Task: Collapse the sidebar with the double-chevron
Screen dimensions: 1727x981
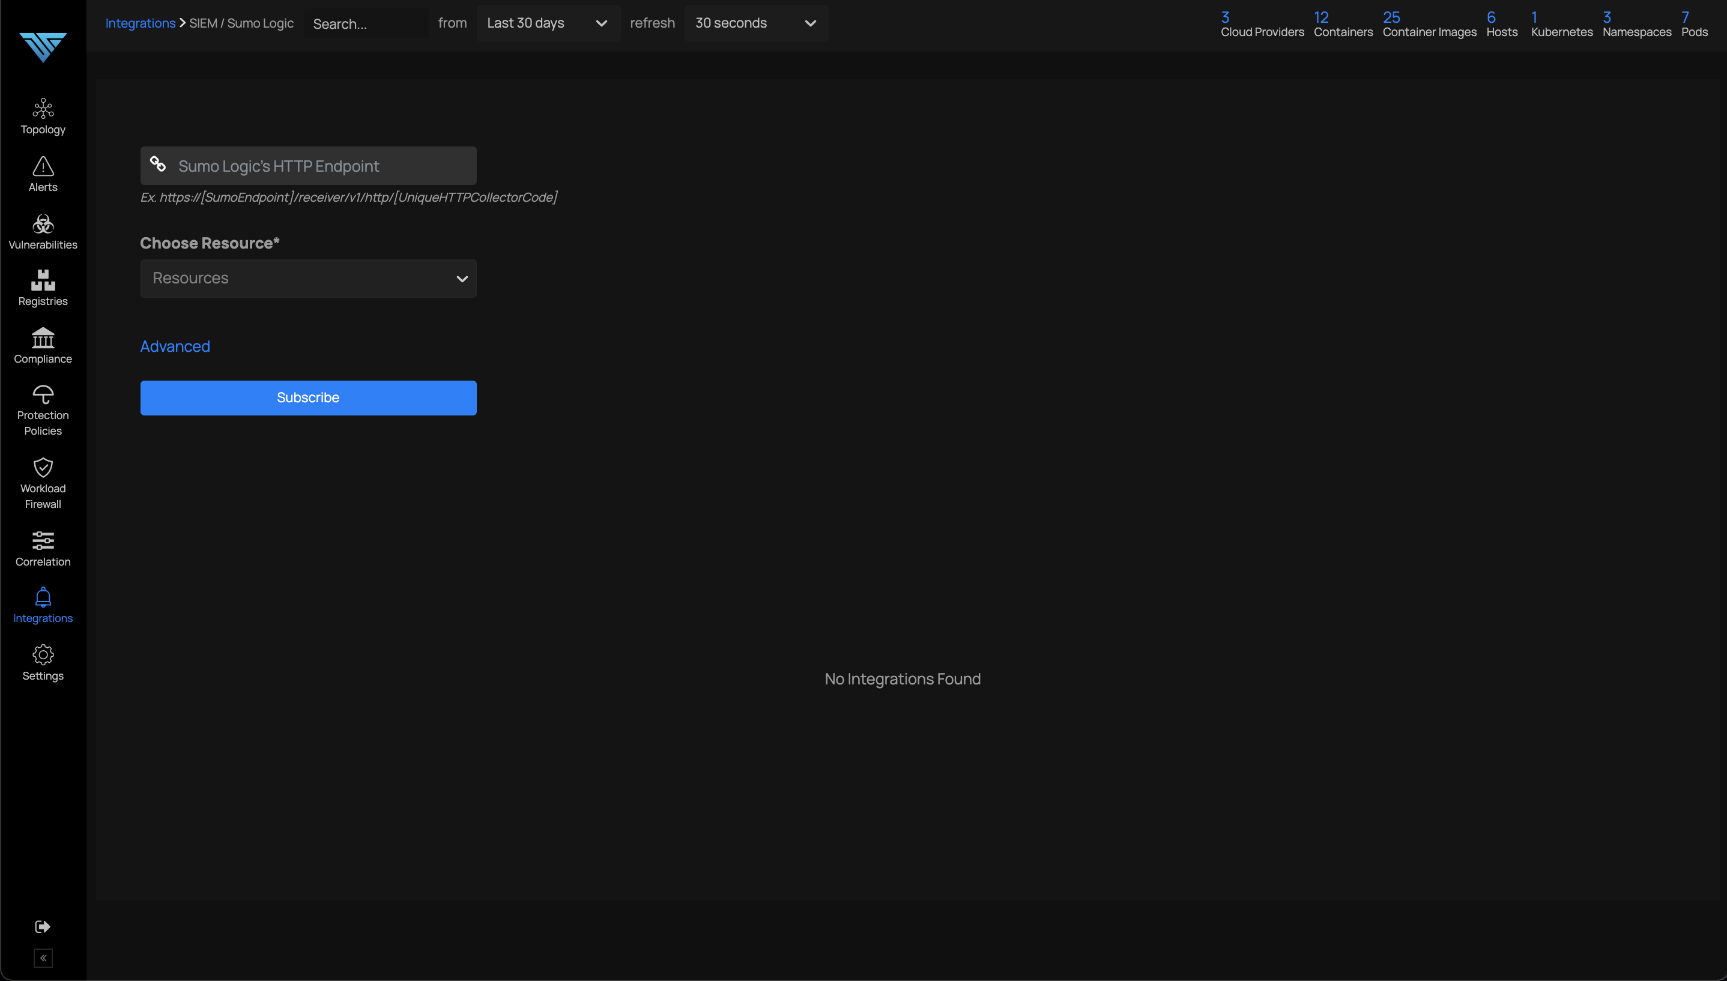Action: (x=43, y=958)
